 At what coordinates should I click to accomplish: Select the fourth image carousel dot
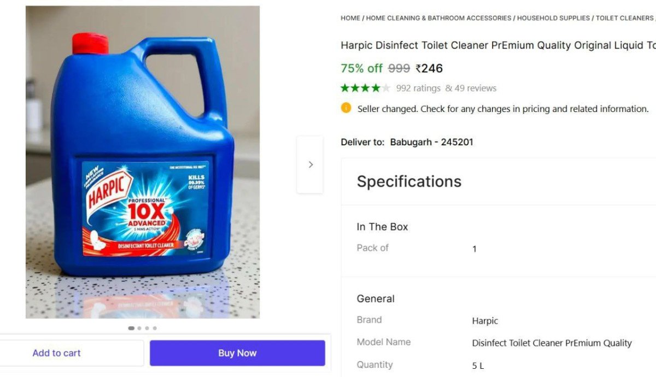(x=155, y=328)
